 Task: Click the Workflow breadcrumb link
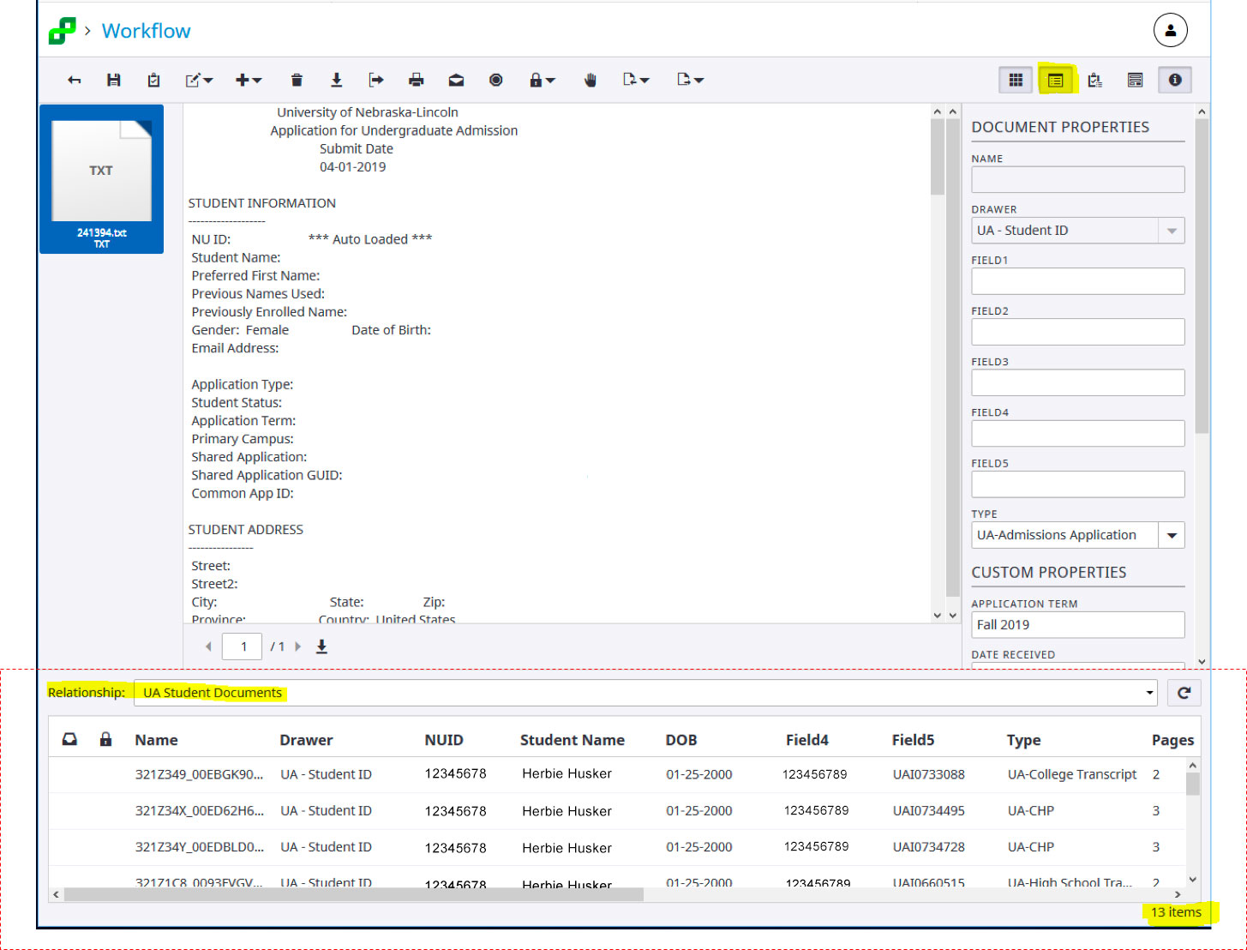(x=147, y=31)
